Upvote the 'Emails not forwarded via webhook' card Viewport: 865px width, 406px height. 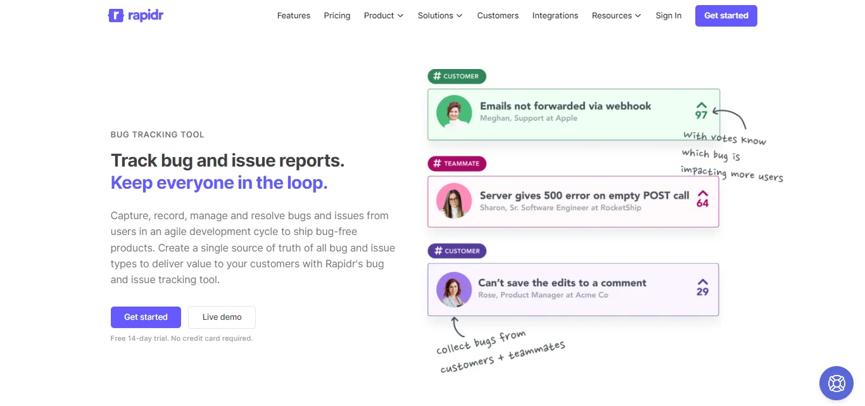coord(701,105)
